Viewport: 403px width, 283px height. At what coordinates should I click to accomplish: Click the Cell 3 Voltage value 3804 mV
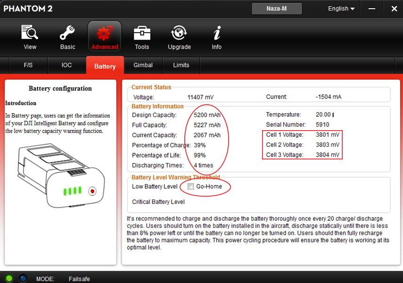pos(328,155)
